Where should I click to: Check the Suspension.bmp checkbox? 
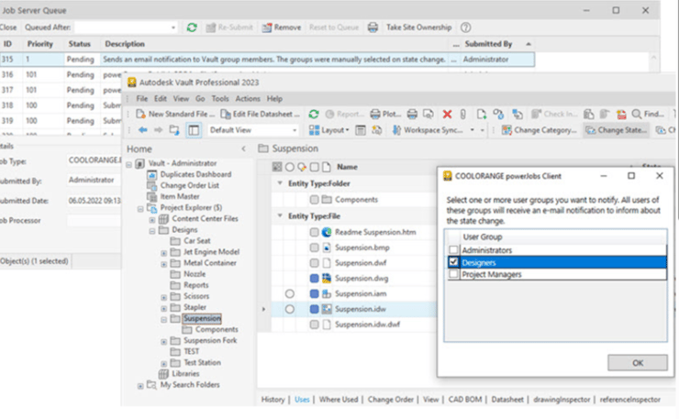(x=315, y=248)
